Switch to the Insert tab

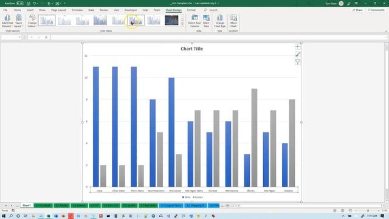tap(30, 10)
